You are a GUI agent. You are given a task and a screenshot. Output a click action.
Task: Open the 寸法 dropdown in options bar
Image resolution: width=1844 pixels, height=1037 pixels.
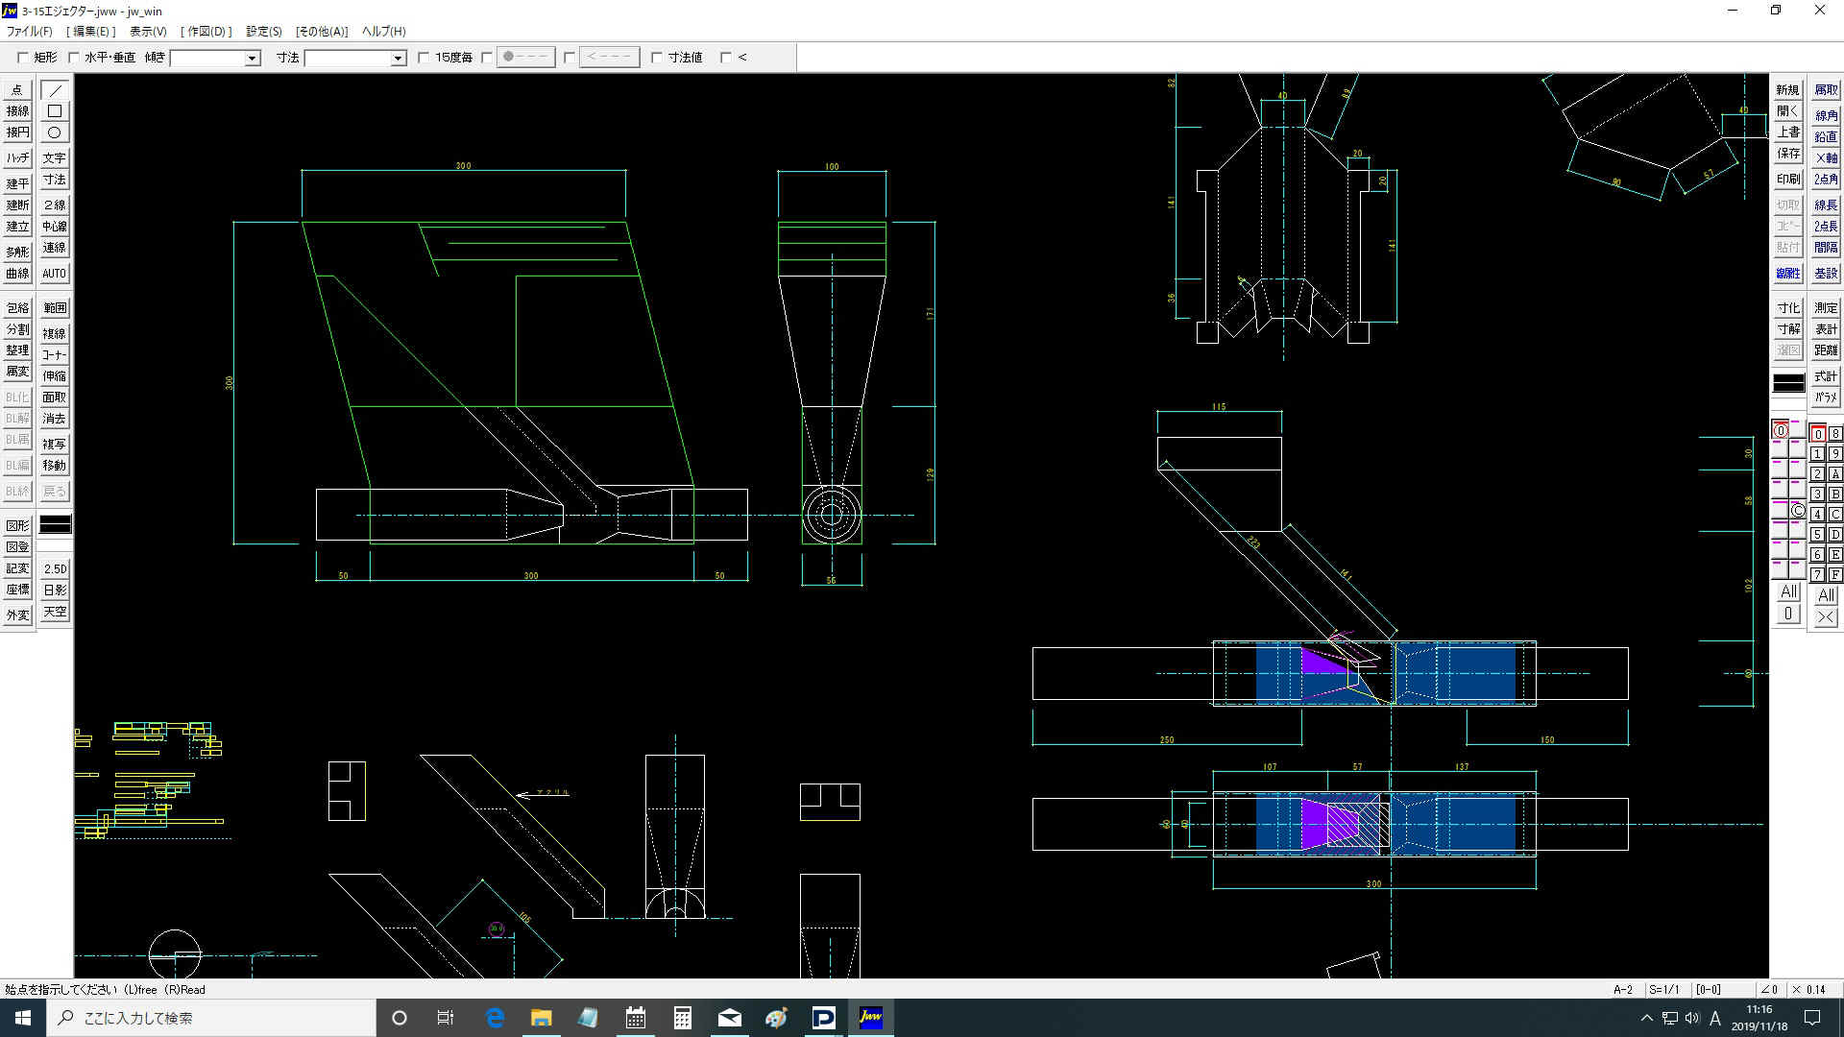(x=398, y=59)
